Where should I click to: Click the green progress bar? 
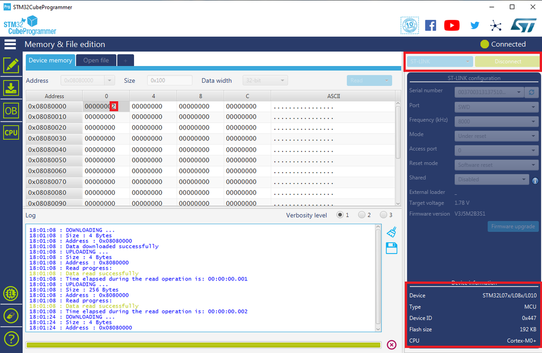pyautogui.click(x=203, y=345)
